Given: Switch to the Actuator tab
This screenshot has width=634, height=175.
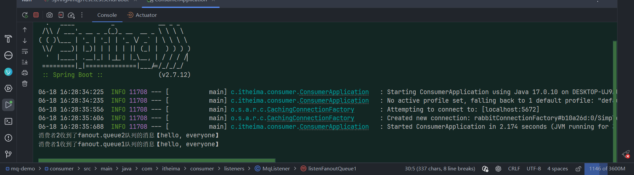Looking at the screenshot, I should [x=142, y=15].
